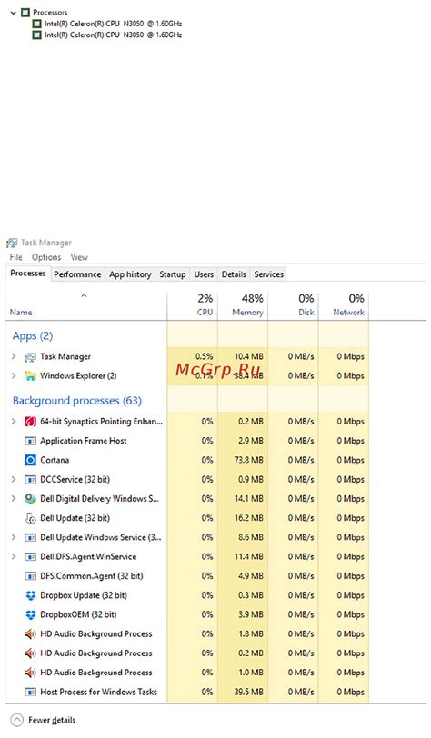Select Dell Update (32 bit) process name
Screen dimensions: 431x738
[75, 518]
